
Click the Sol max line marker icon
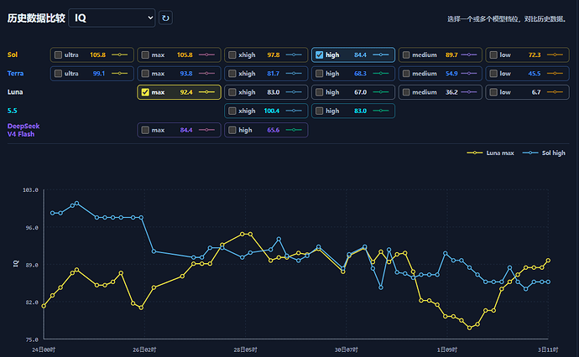click(x=206, y=55)
